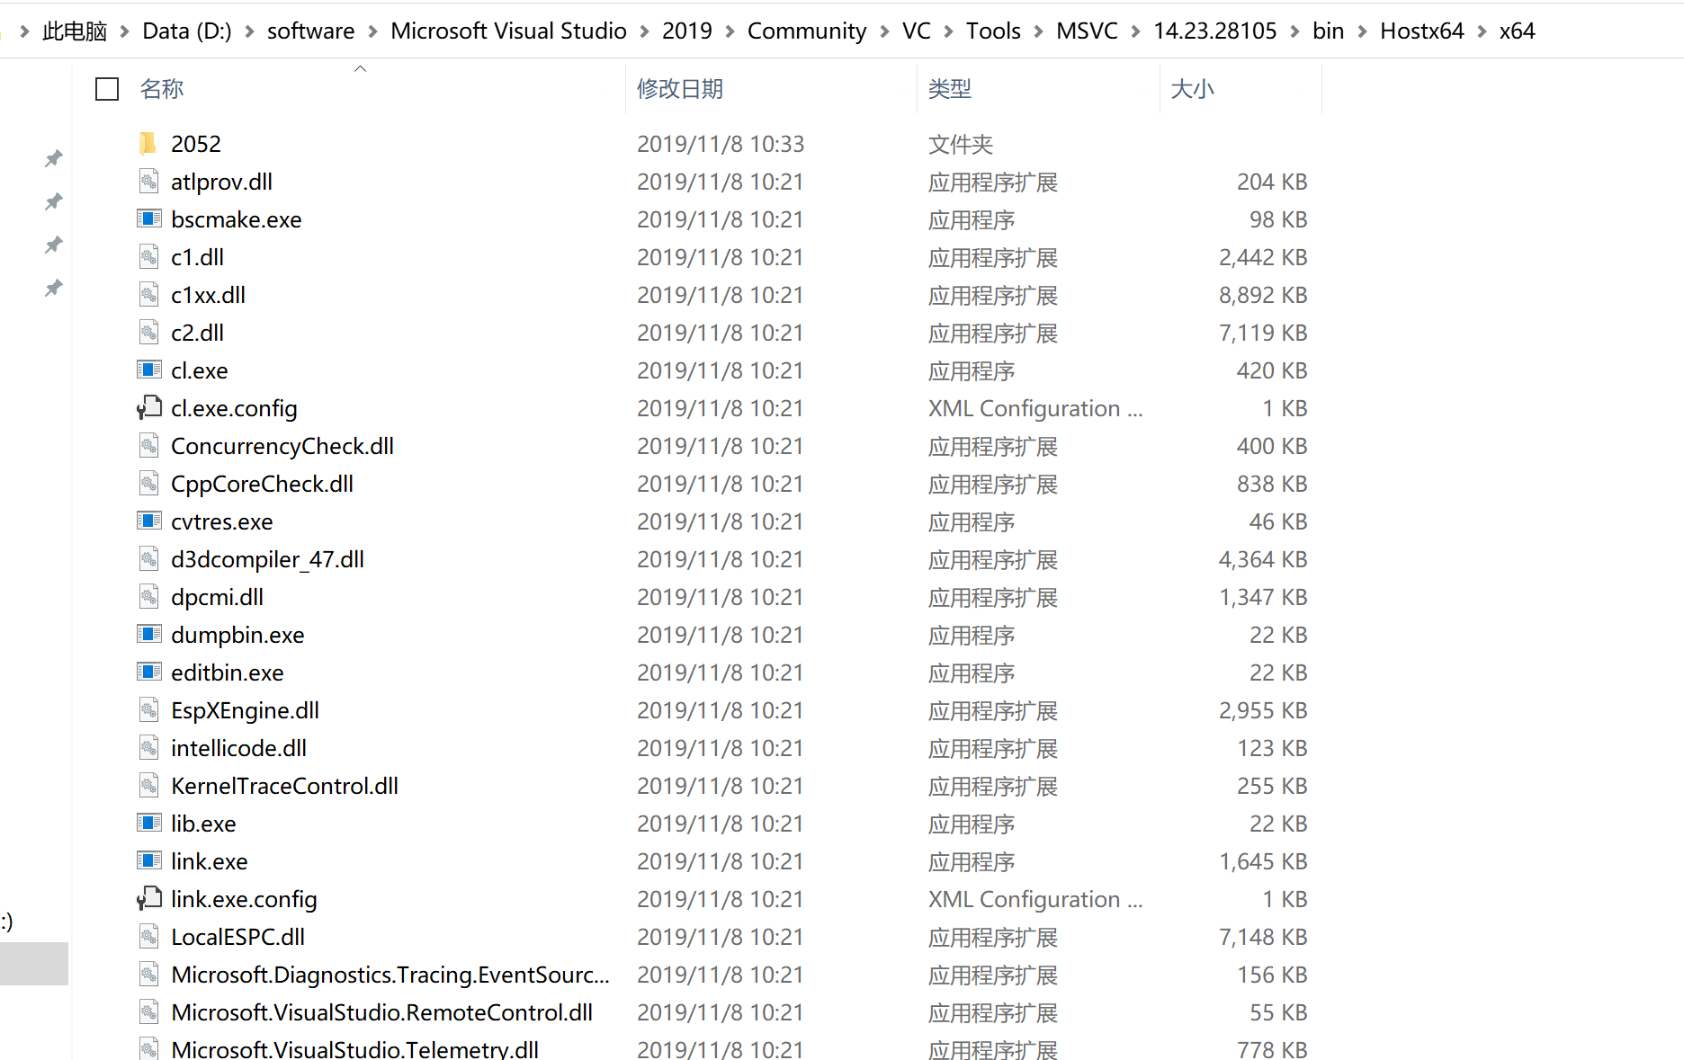The height and width of the screenshot is (1060, 1684).
Task: Select the atlprov.dll file icon
Action: click(x=148, y=181)
